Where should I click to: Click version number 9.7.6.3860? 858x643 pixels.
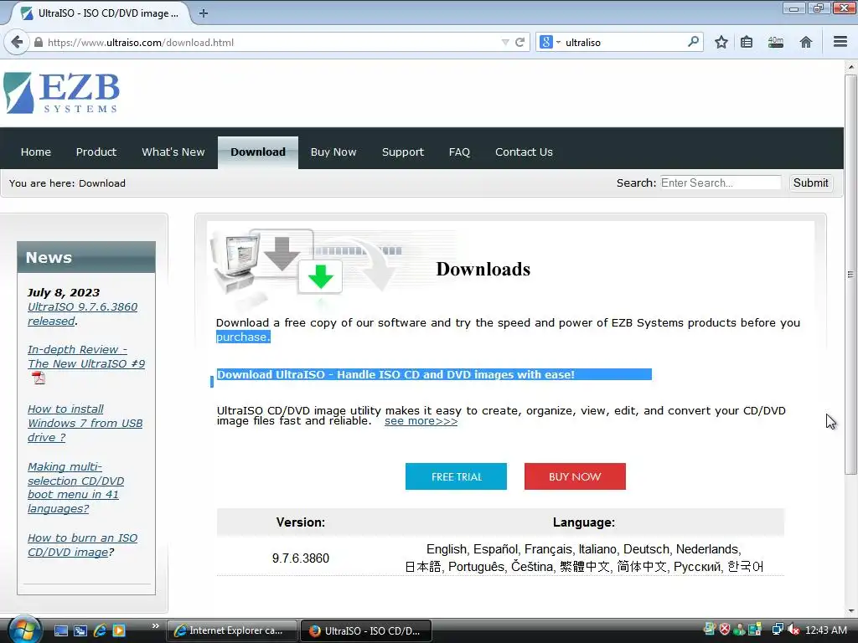click(301, 558)
